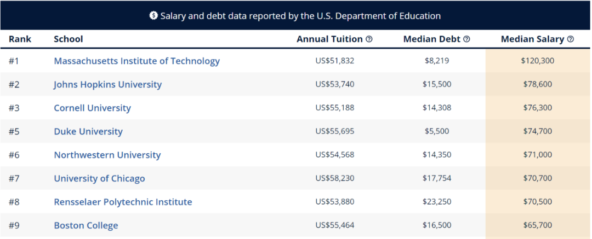Click University of Chicago's US$58,230 tuition cell
Screen dimensions: 592x239
[335, 179]
